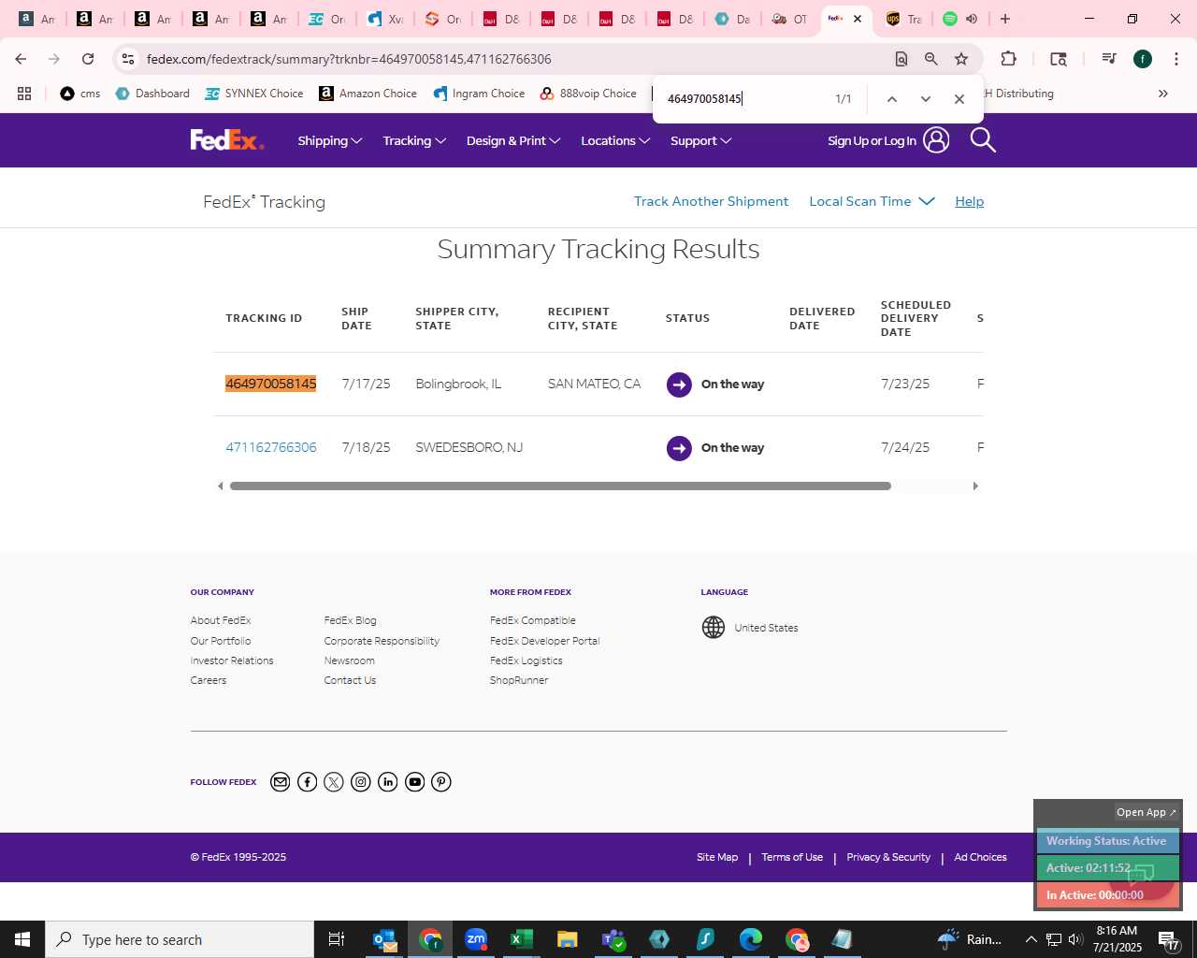This screenshot has width=1197, height=958.
Task: Open Excel from the taskbar
Action: [522, 939]
